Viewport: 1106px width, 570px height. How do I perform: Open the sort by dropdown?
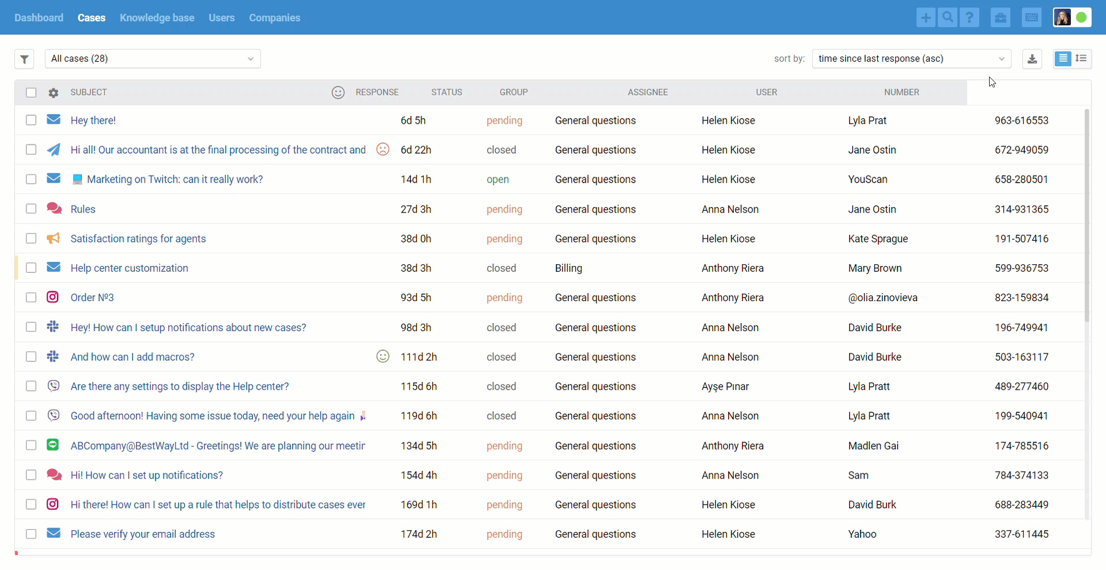(x=911, y=59)
